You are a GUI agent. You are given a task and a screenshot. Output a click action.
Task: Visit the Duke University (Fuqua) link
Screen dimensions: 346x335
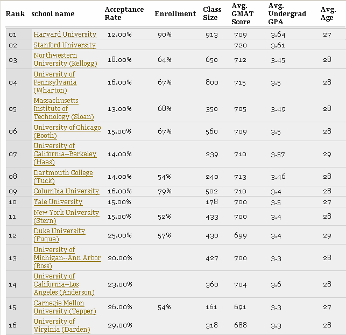(x=59, y=235)
